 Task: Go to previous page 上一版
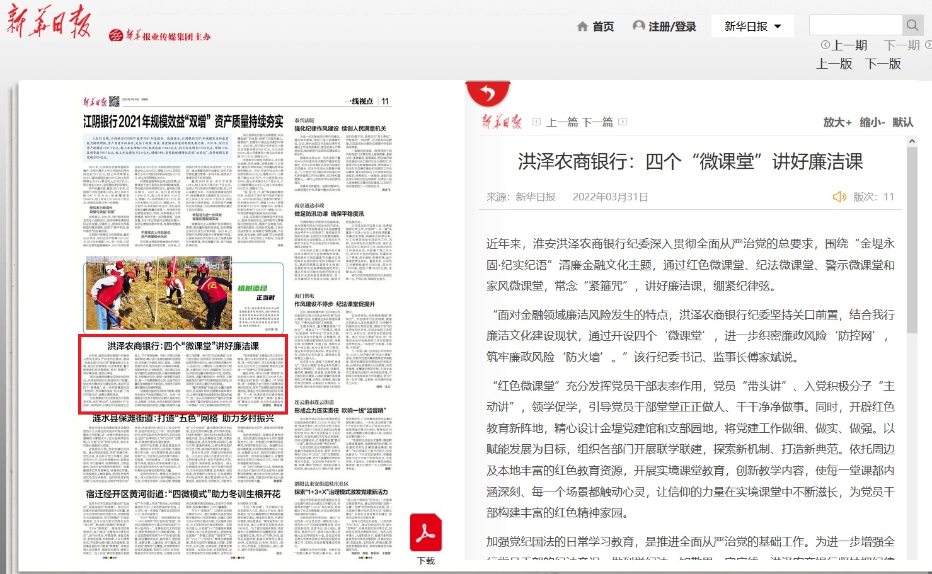[x=834, y=64]
